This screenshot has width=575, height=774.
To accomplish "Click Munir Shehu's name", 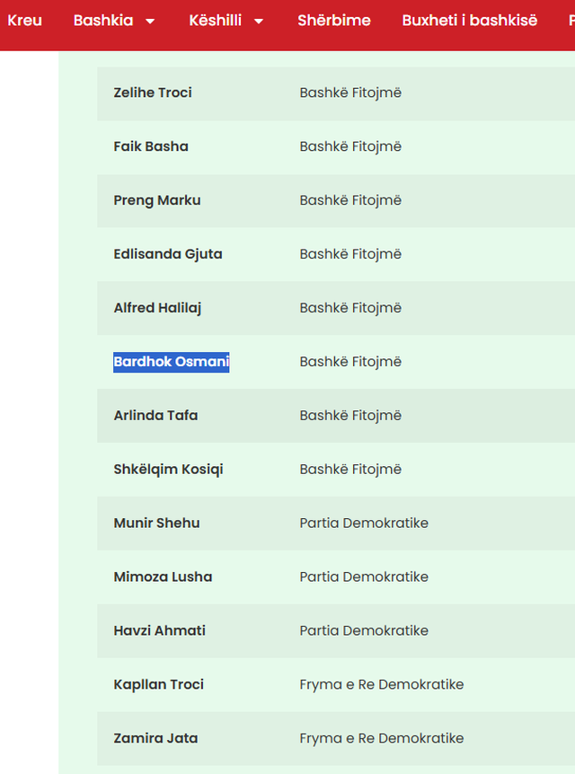I will tap(156, 523).
